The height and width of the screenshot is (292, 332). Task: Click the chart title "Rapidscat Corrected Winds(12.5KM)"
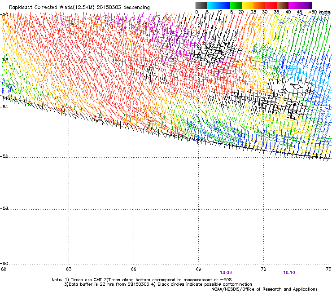point(52,8)
